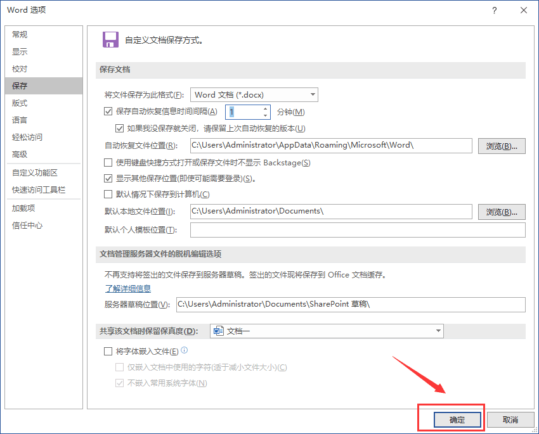Viewport: 539px width, 434px height.
Task: Click the info icon beside 将字体嵌入文件
Action: point(185,350)
